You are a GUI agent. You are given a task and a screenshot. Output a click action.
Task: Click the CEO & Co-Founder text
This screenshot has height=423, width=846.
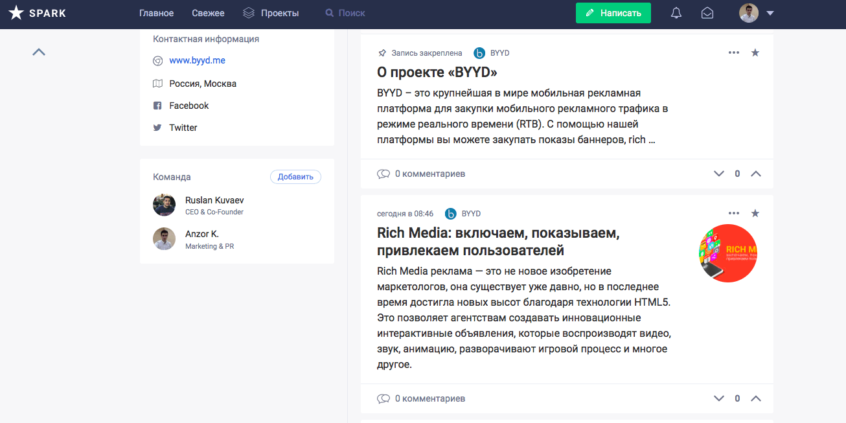pos(214,212)
